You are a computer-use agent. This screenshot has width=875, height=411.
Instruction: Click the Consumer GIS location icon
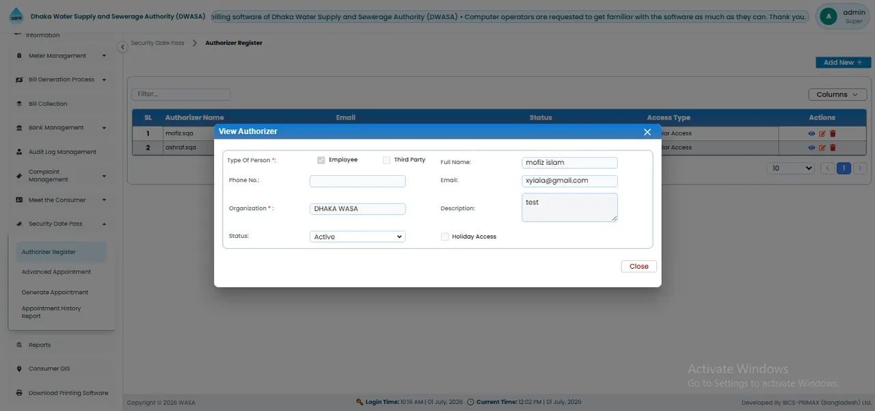[x=19, y=369]
